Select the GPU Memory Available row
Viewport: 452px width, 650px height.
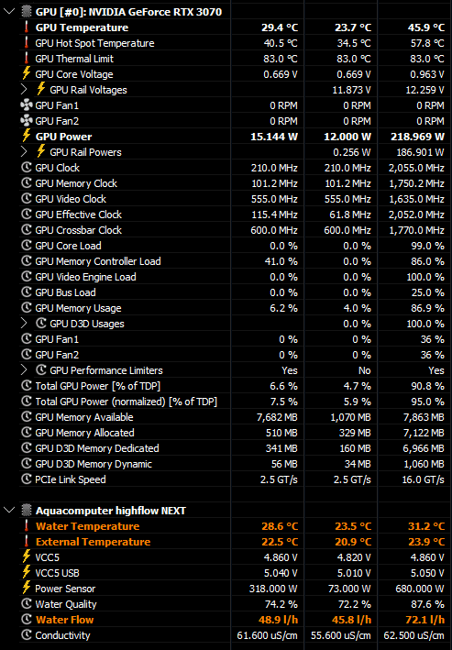[x=235, y=417]
